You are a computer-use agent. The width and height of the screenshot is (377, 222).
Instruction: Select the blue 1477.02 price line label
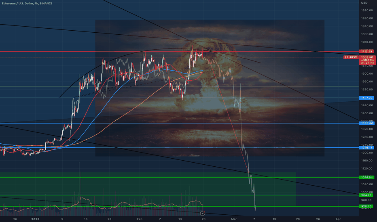366,98
